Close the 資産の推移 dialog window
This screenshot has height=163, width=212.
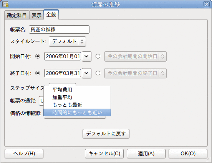coord(207,4)
